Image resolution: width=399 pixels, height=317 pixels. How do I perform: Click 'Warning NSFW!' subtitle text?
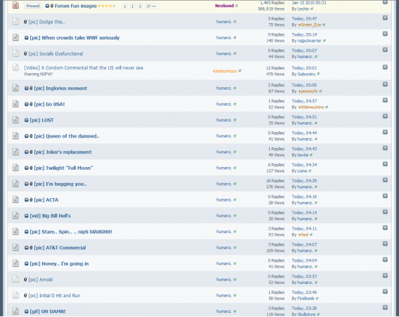(x=38, y=74)
